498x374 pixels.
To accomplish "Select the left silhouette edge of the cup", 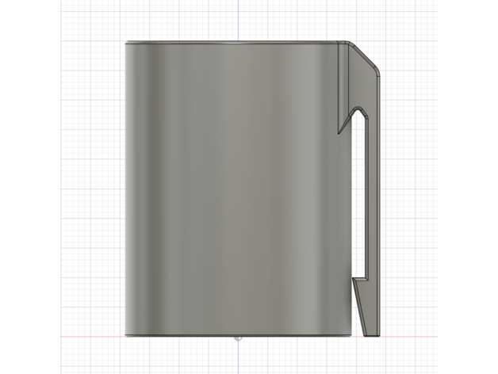I will 125,190.
